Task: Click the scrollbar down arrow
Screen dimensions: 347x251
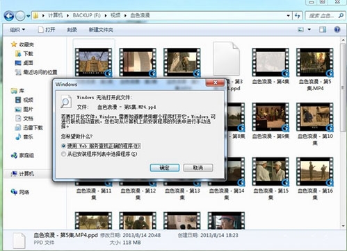Action: pyautogui.click(x=344, y=226)
